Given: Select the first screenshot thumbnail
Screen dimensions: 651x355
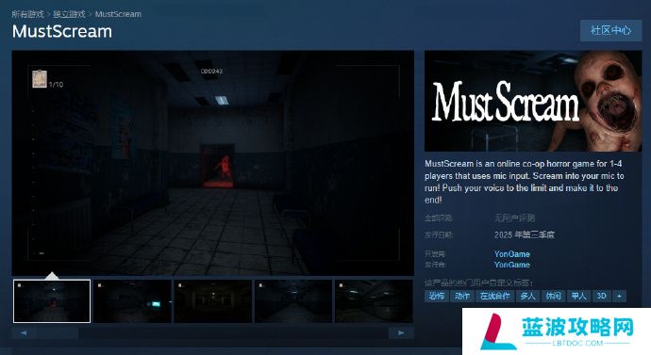Looking at the screenshot, I should point(52,301).
